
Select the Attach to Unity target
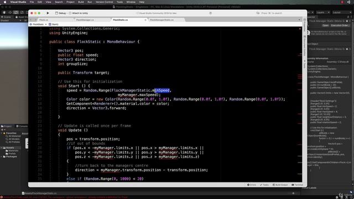(x=79, y=13)
